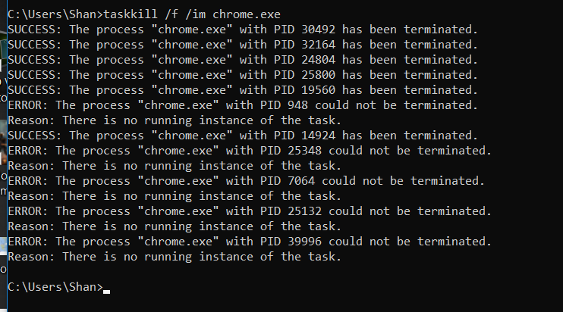Click the PID 19560 number
This screenshot has width=563, height=312.
(318, 90)
